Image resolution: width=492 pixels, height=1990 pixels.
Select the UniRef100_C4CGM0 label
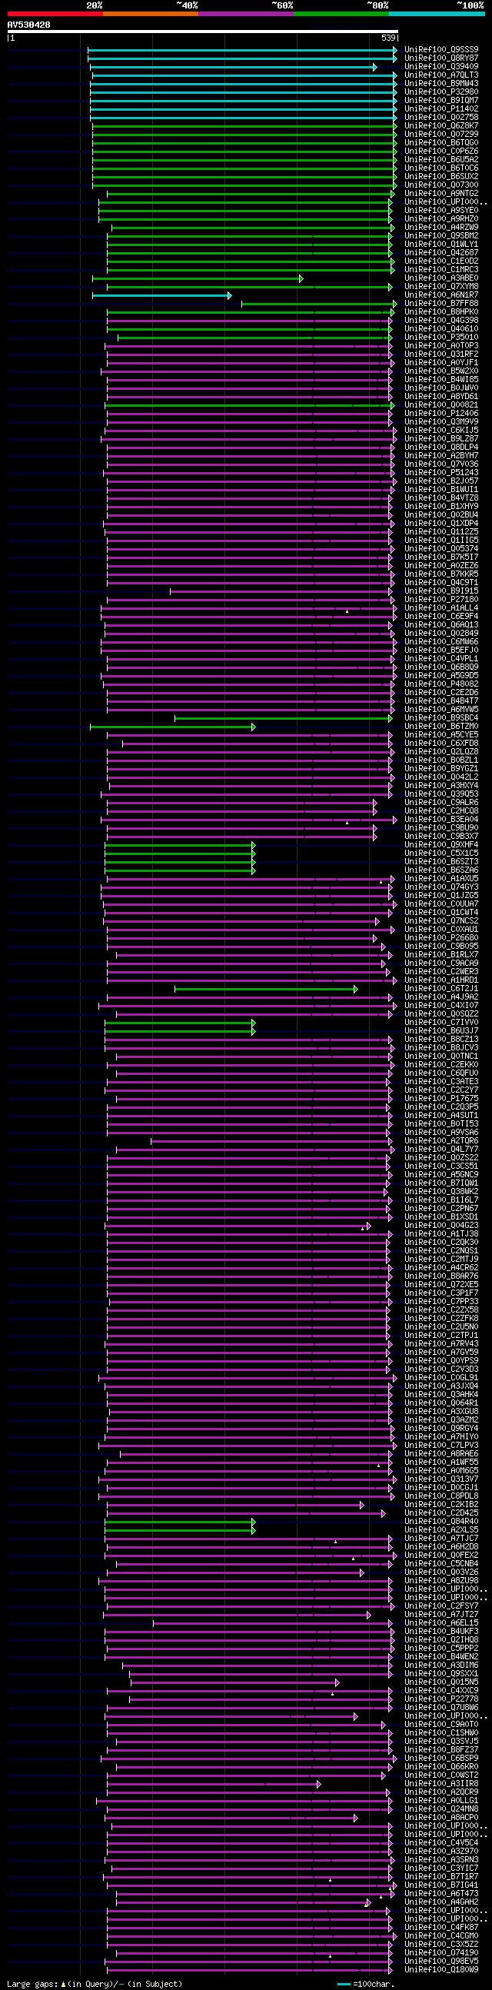(x=441, y=1936)
